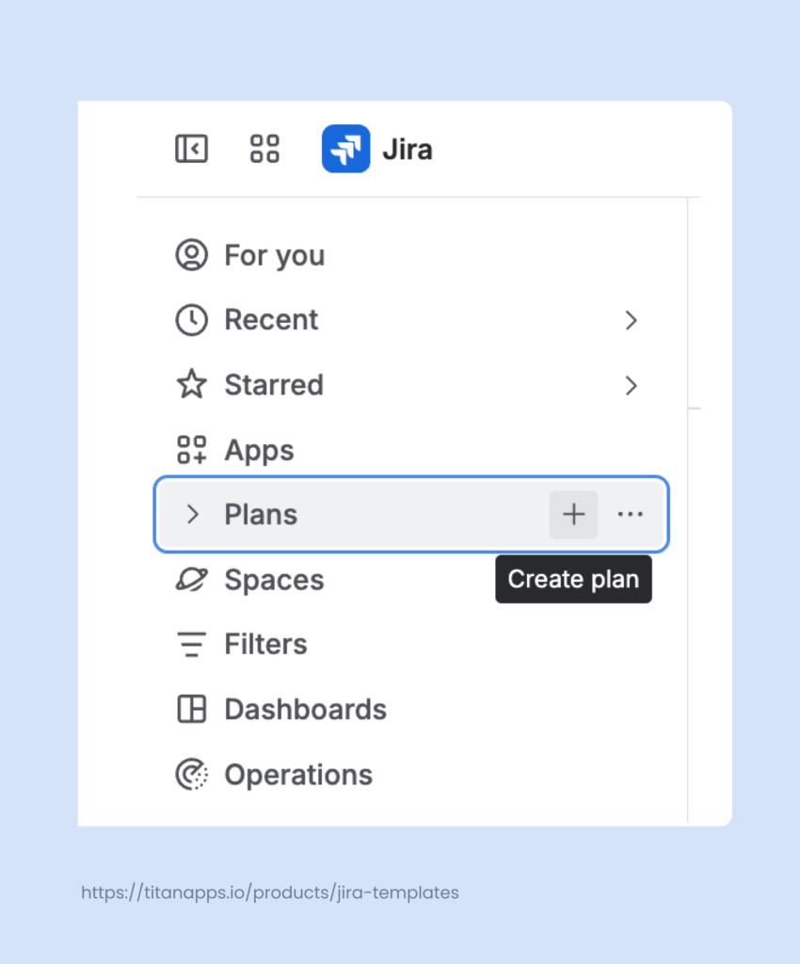Screen dimensions: 800x964
Task: Open the app switcher grid at the top
Action: pos(264,148)
